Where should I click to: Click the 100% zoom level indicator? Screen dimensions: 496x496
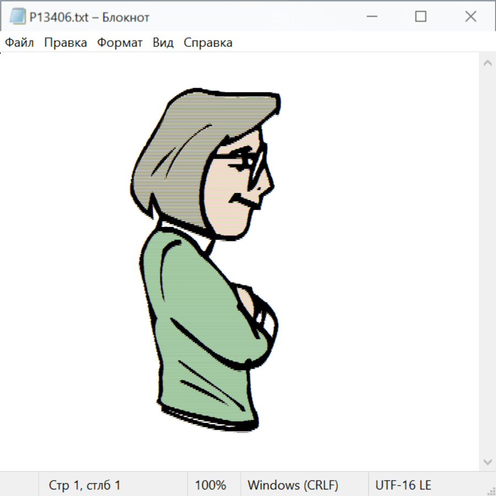point(211,485)
